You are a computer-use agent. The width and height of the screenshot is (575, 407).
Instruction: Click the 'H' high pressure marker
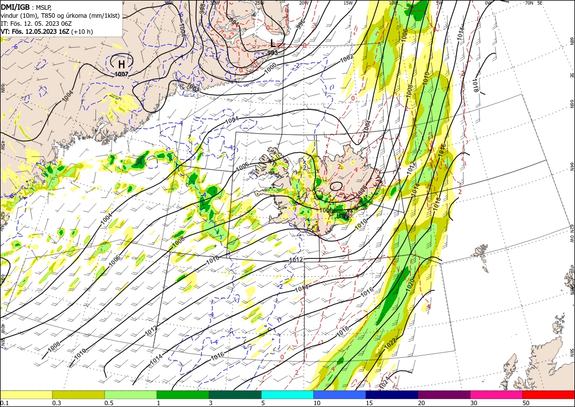click(121, 65)
